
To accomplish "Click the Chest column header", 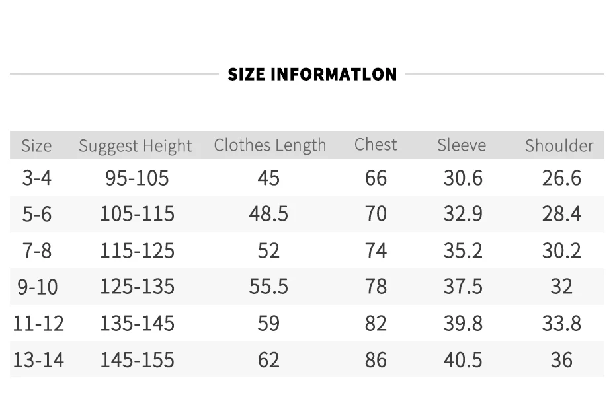I will pos(376,145).
